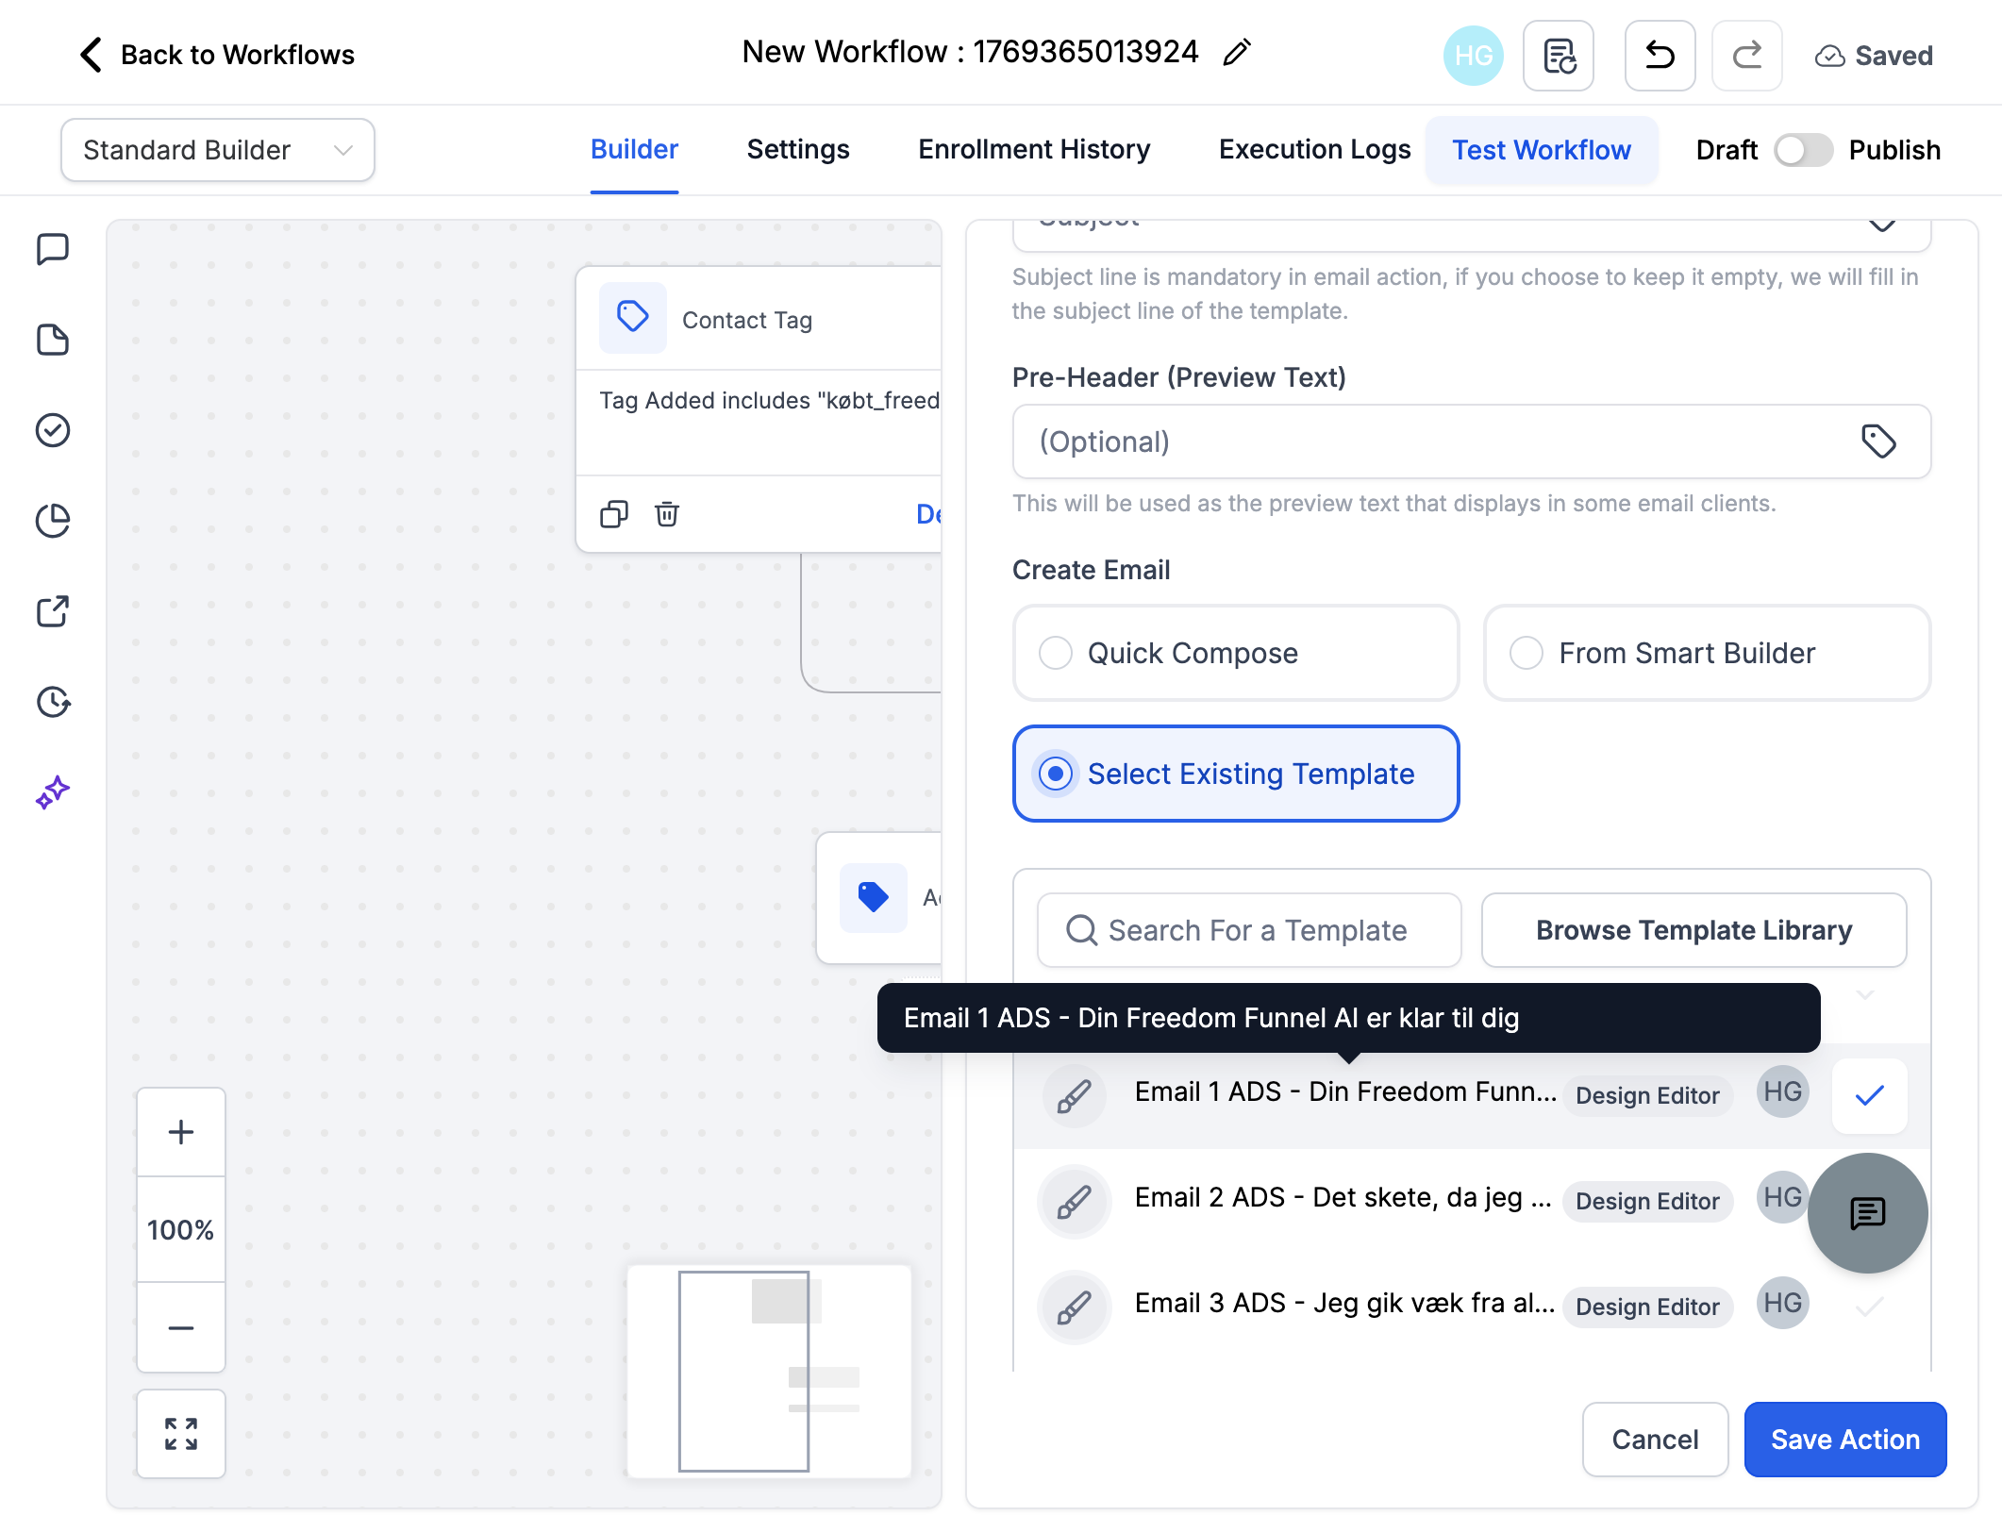Select the Quick Compose radio option
The width and height of the screenshot is (2002, 1532).
pyautogui.click(x=1236, y=653)
